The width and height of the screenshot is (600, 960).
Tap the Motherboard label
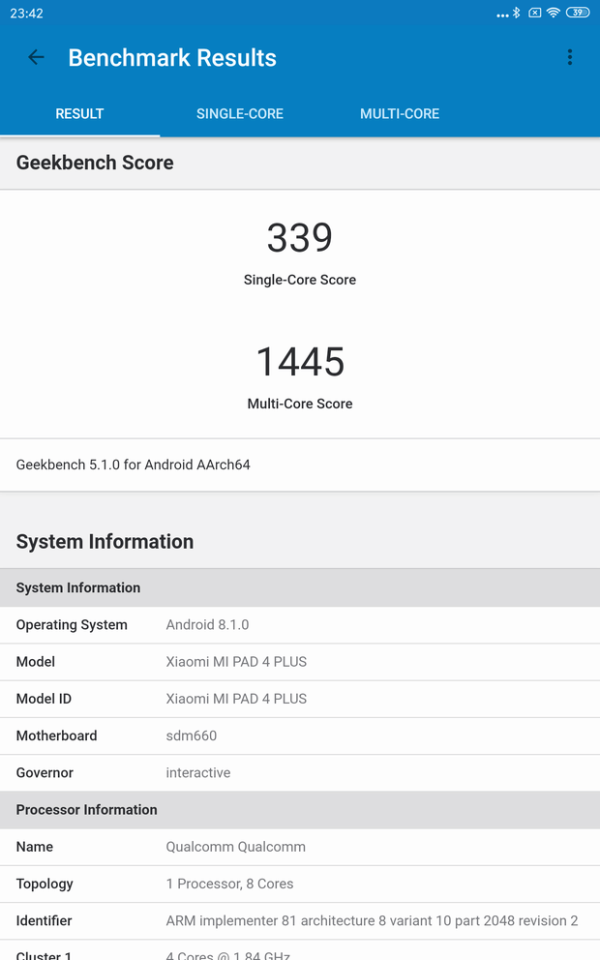(x=56, y=735)
